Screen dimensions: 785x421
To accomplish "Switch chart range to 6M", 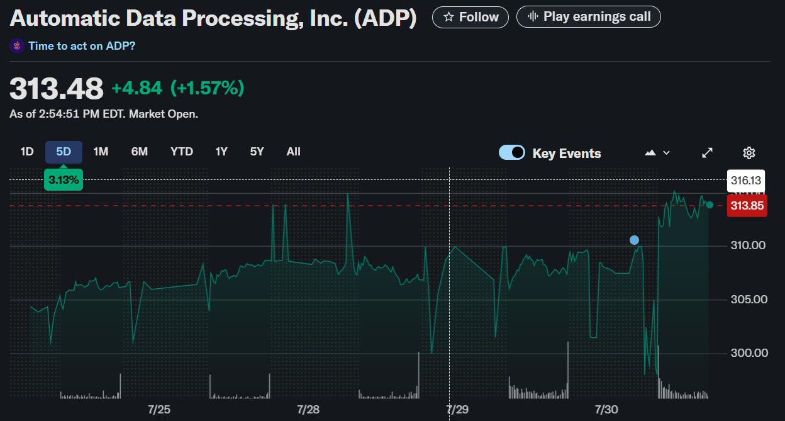I will pyautogui.click(x=139, y=152).
